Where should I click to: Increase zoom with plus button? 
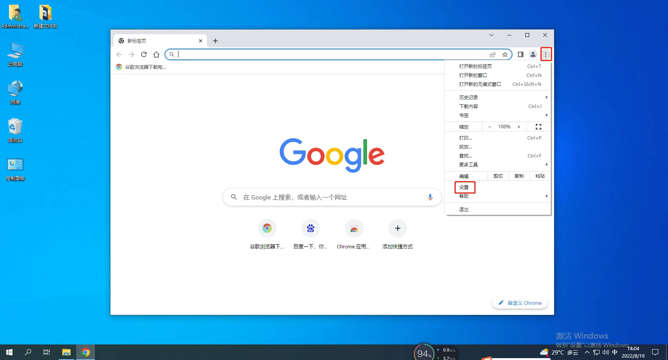coord(519,127)
